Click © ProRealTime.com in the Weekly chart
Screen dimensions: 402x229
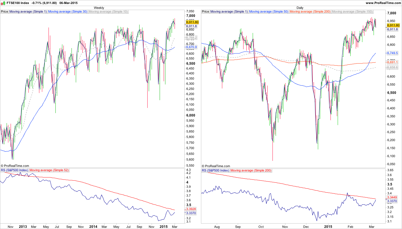click(x=15, y=166)
